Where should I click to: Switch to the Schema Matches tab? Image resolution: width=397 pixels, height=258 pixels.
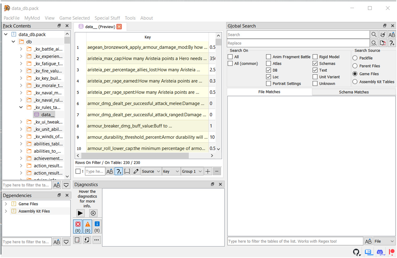354,92
